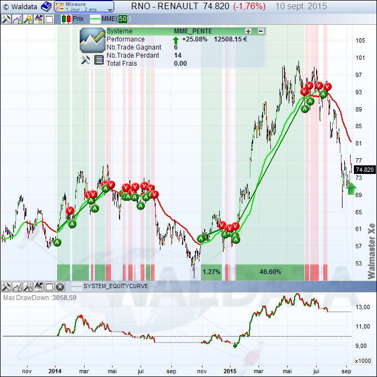Click the Prix label
This screenshot has width=377, height=377.
(x=78, y=19)
